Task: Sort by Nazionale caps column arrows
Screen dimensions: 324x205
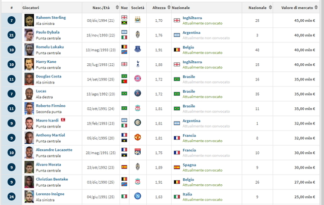Action: 270,8
